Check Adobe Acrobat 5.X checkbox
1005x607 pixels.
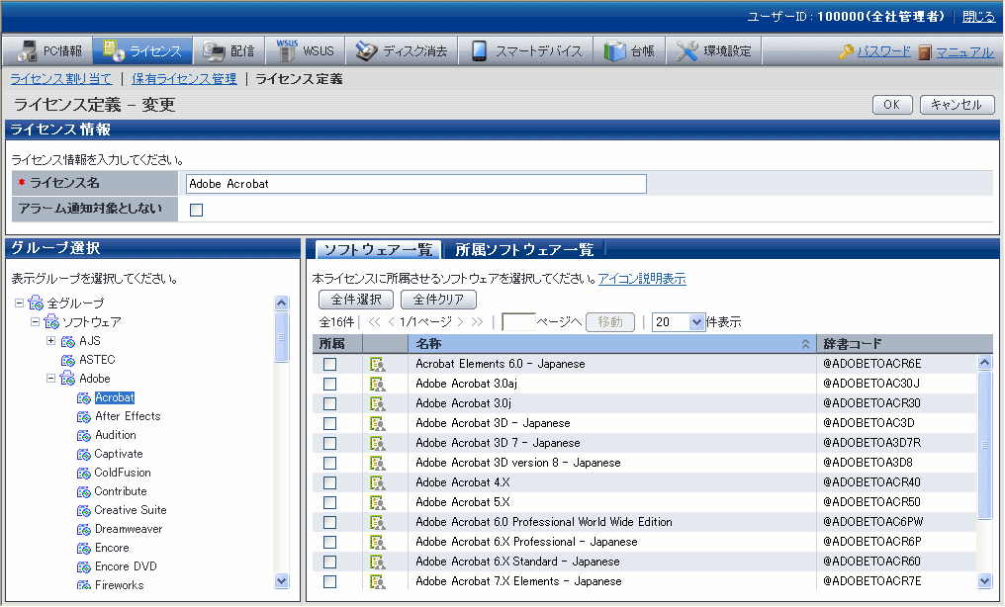[329, 503]
